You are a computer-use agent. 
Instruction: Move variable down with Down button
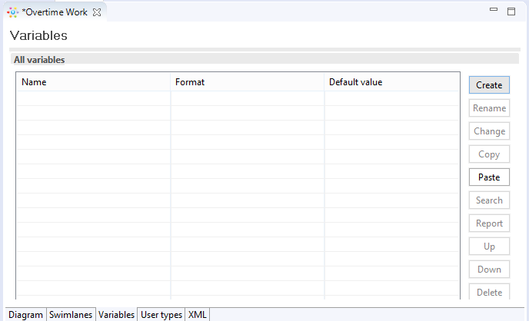tap(489, 270)
